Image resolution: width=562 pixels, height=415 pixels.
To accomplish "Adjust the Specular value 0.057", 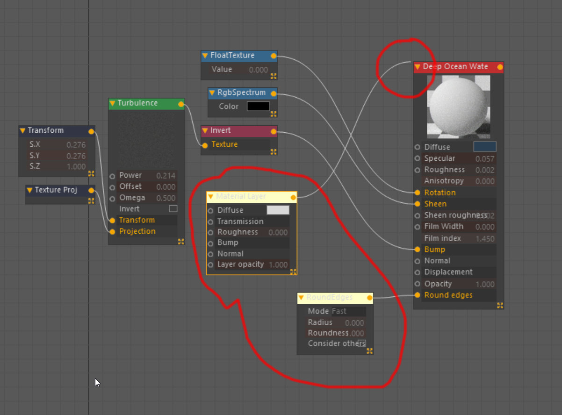I will pos(485,159).
